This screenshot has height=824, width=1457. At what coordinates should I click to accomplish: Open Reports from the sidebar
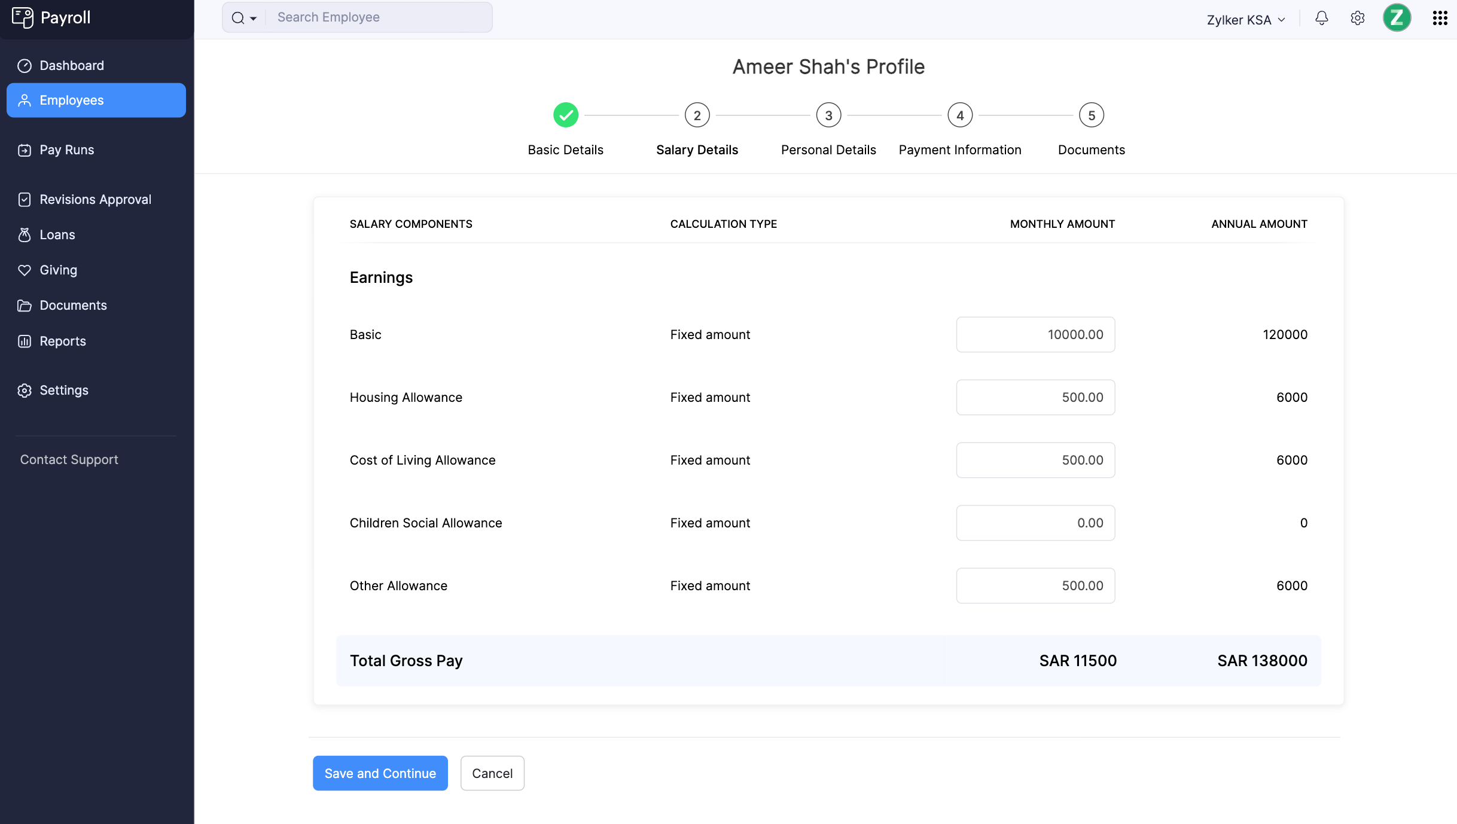pyautogui.click(x=62, y=341)
